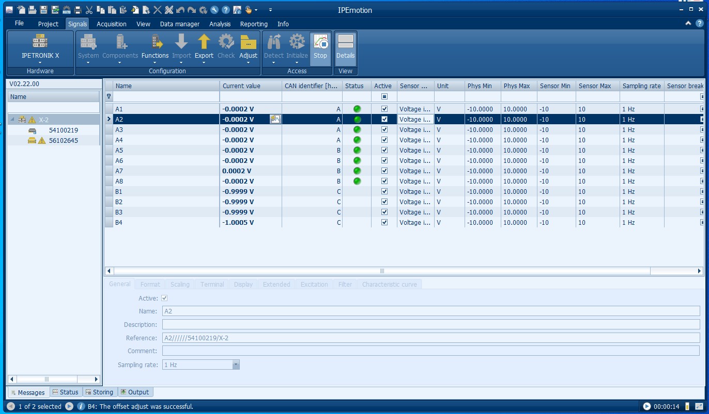Uncheck the Active checkbox for signal A1
Image resolution: width=709 pixels, height=414 pixels.
(x=384, y=109)
